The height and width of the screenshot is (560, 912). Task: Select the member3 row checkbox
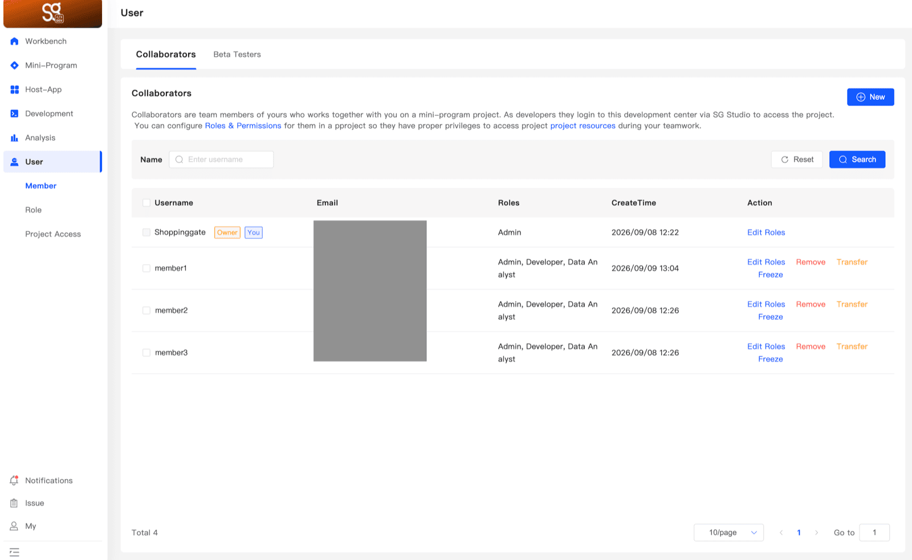click(x=146, y=352)
